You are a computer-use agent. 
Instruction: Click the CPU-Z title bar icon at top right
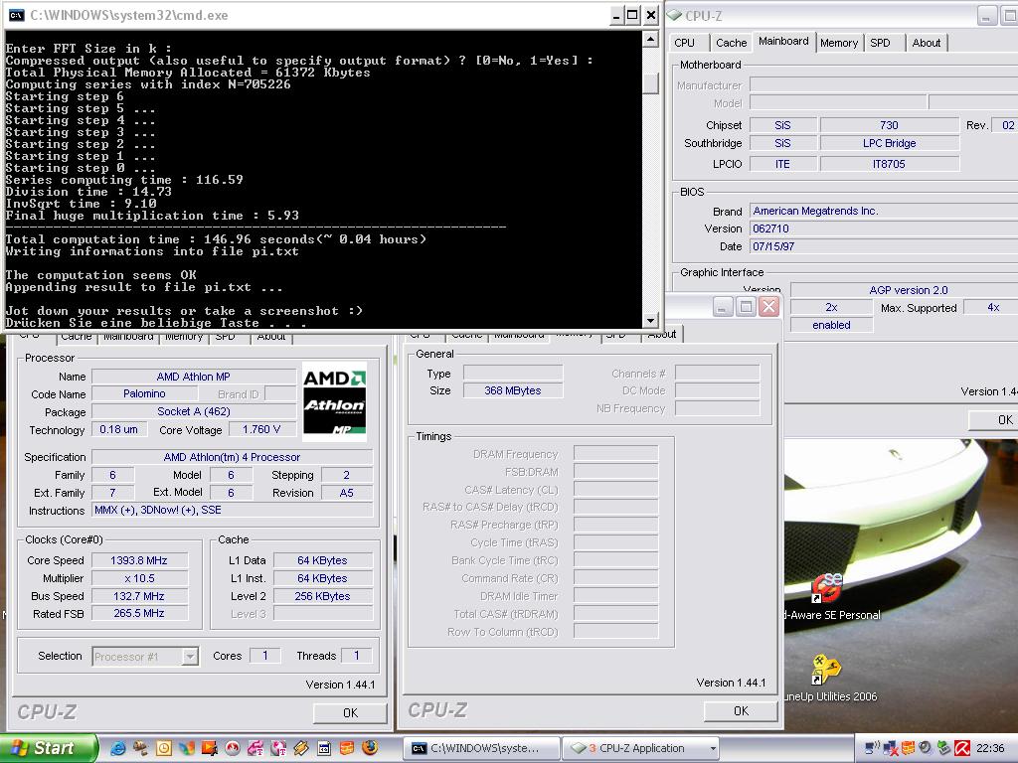675,15
